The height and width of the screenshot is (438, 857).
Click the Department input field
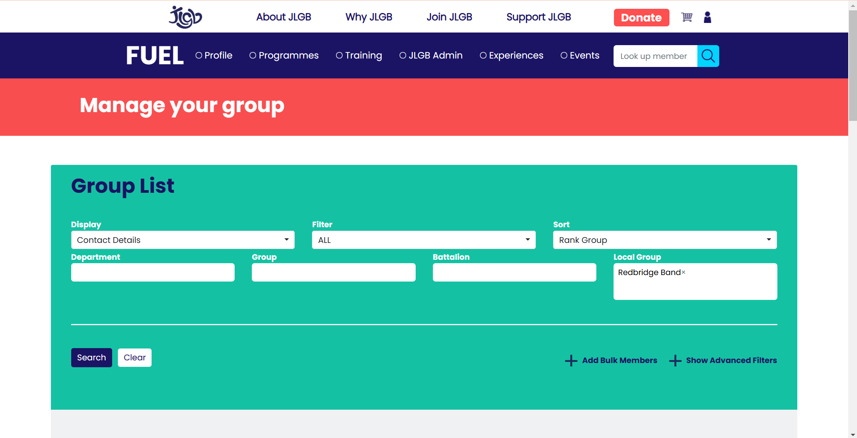tap(153, 272)
